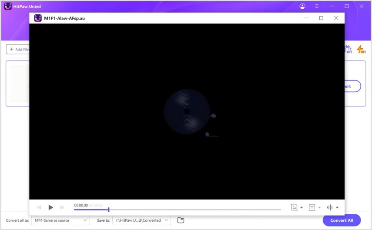The height and width of the screenshot is (230, 372).
Task: Skip to previous track in player
Action: point(39,207)
